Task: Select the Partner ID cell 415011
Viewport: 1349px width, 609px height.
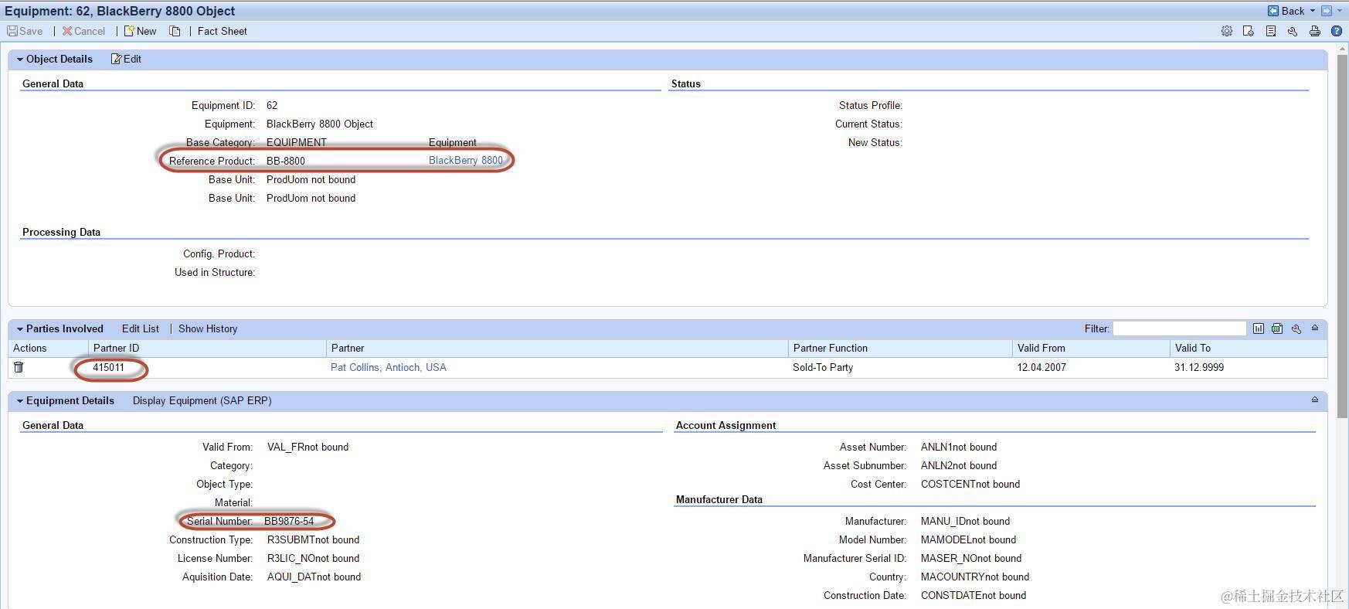Action: pyautogui.click(x=108, y=368)
